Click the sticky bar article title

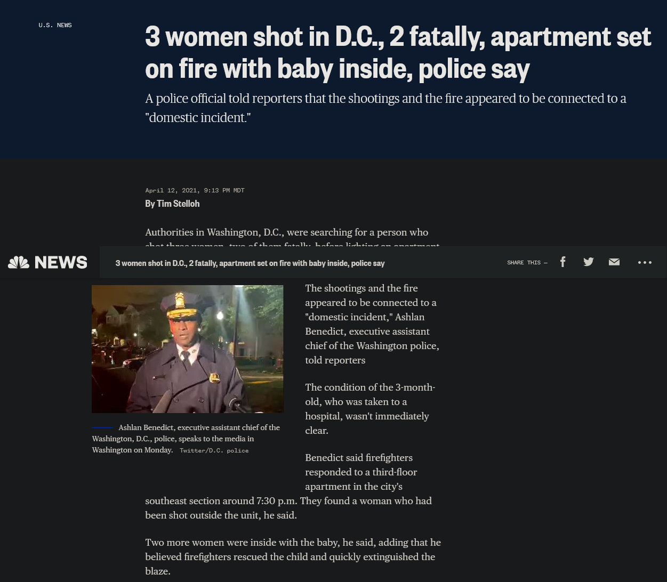[x=250, y=263]
